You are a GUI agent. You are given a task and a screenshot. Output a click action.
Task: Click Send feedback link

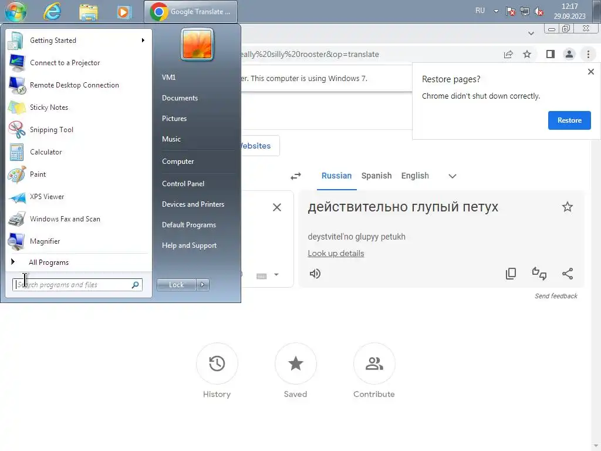click(x=556, y=296)
